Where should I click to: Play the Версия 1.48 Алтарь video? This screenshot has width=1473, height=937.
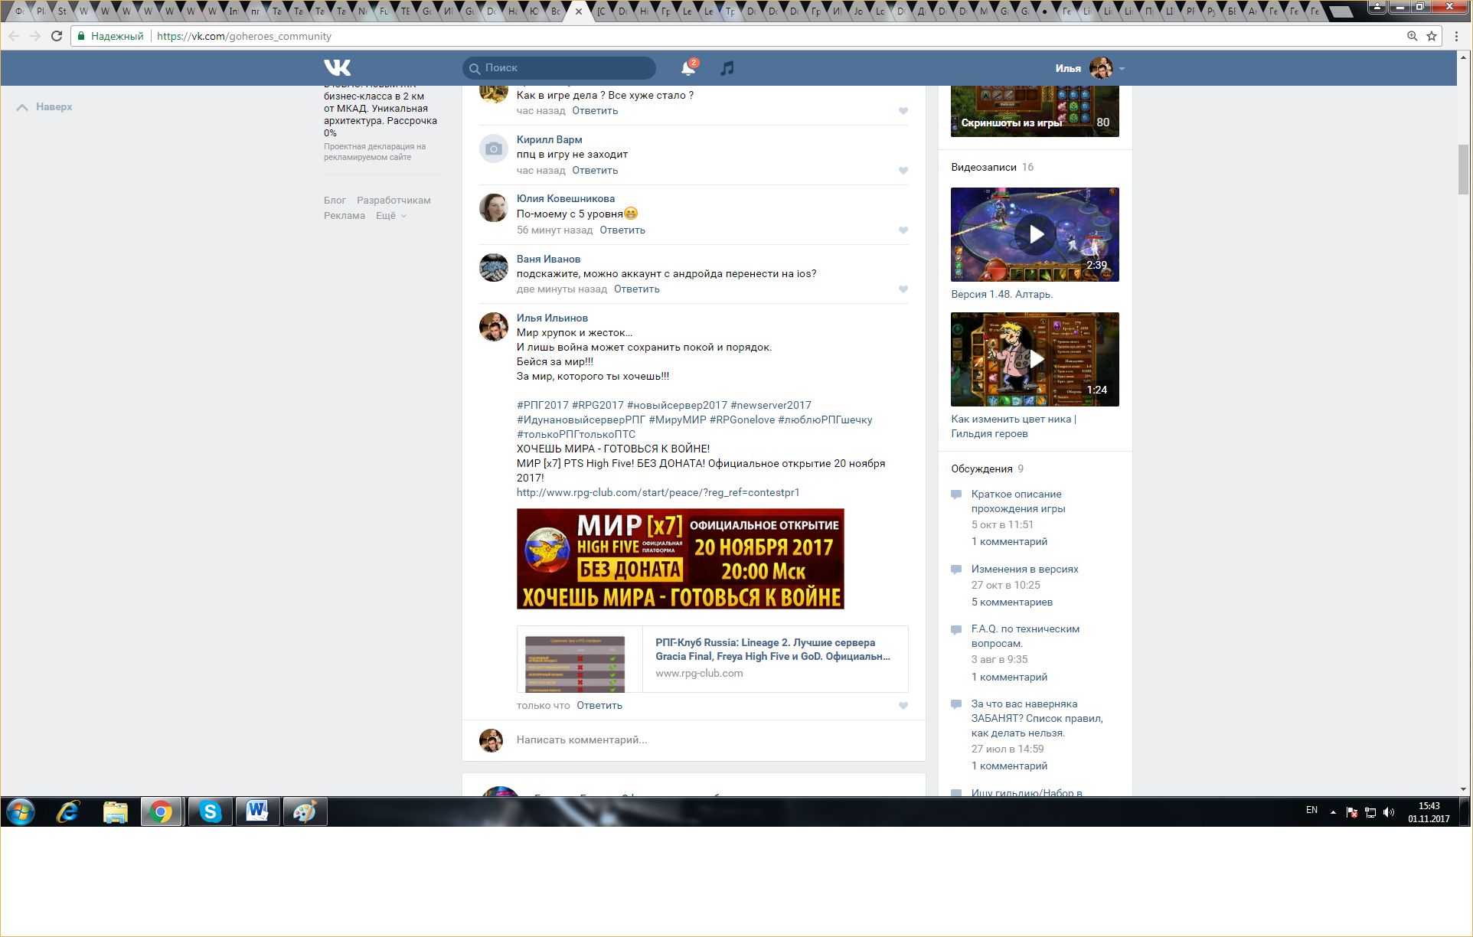[x=1035, y=234]
